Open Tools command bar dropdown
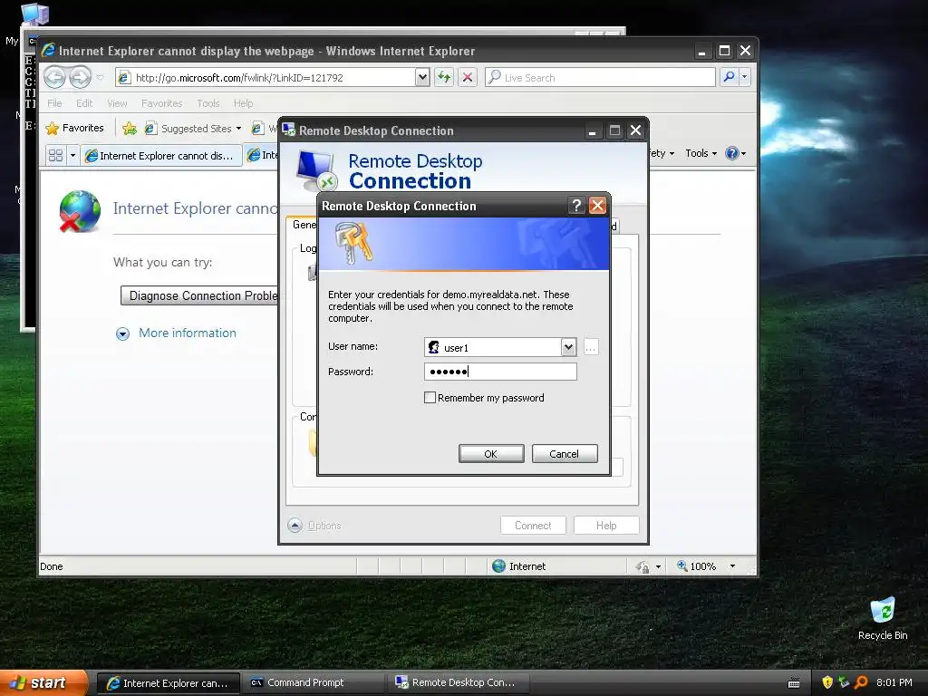The height and width of the screenshot is (696, 928). tap(701, 153)
